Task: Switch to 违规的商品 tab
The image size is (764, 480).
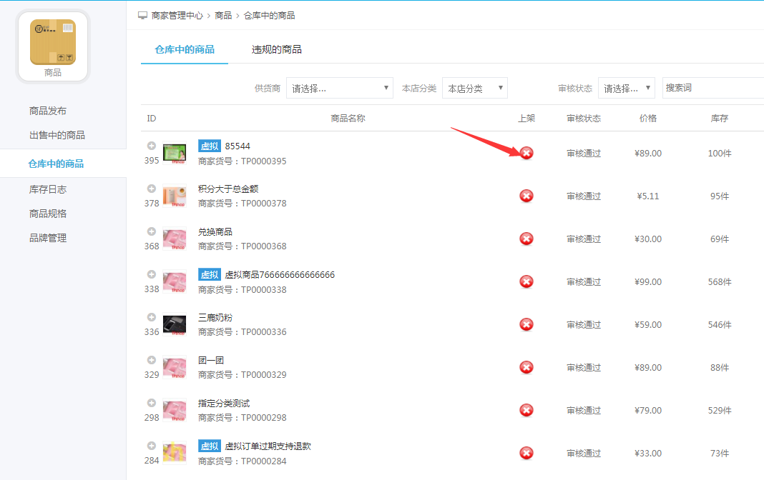Action: click(276, 49)
